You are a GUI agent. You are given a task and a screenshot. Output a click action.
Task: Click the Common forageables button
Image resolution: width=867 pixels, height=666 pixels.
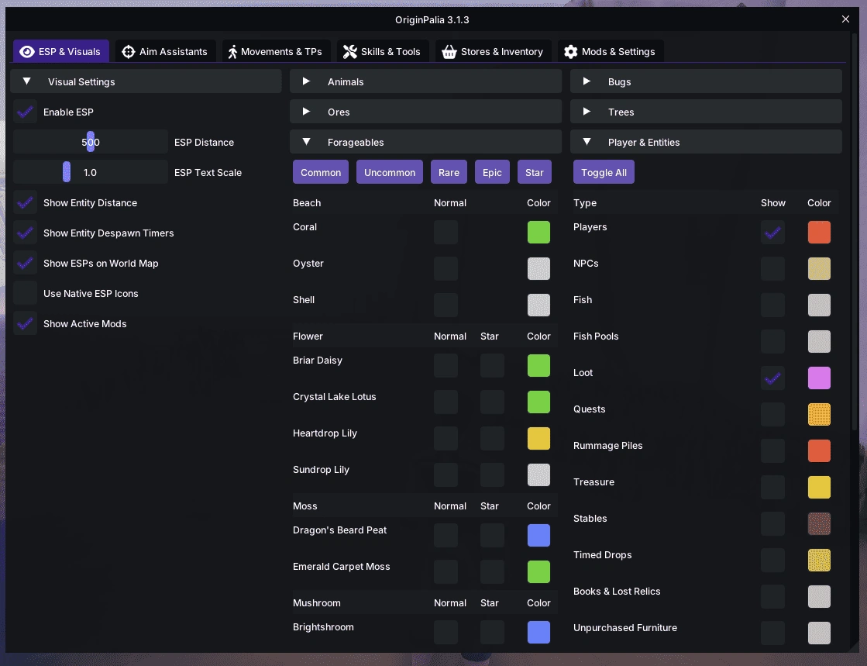pyautogui.click(x=321, y=172)
